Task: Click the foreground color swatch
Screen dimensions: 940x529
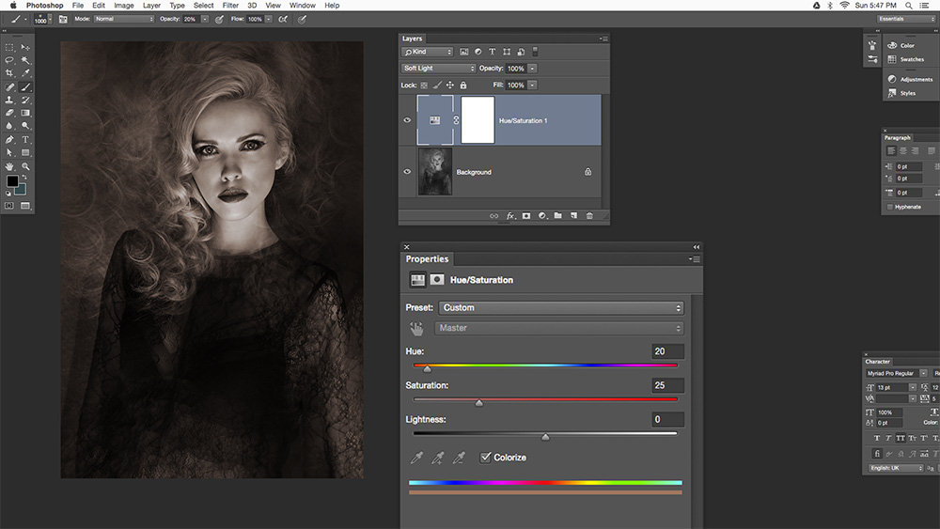Action: click(x=12, y=181)
